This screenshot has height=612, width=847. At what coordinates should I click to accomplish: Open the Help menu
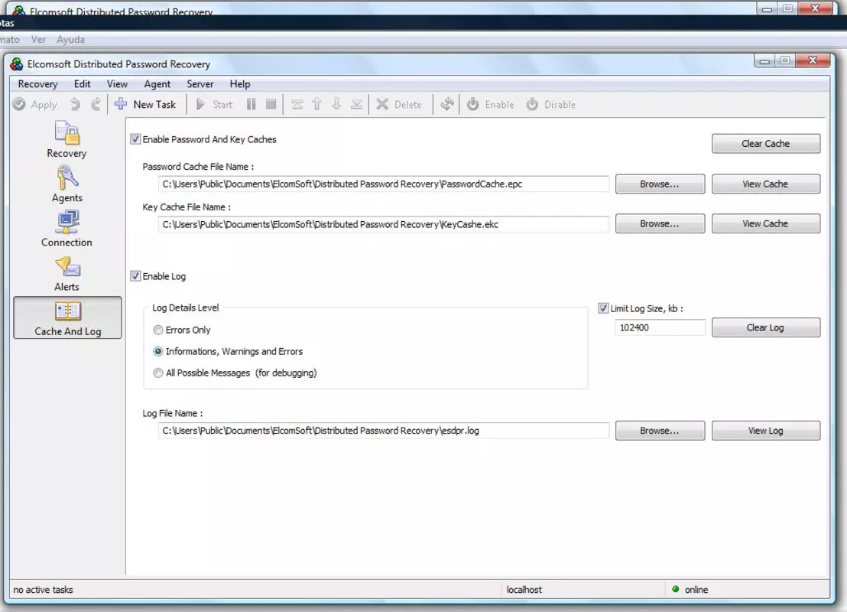click(240, 84)
